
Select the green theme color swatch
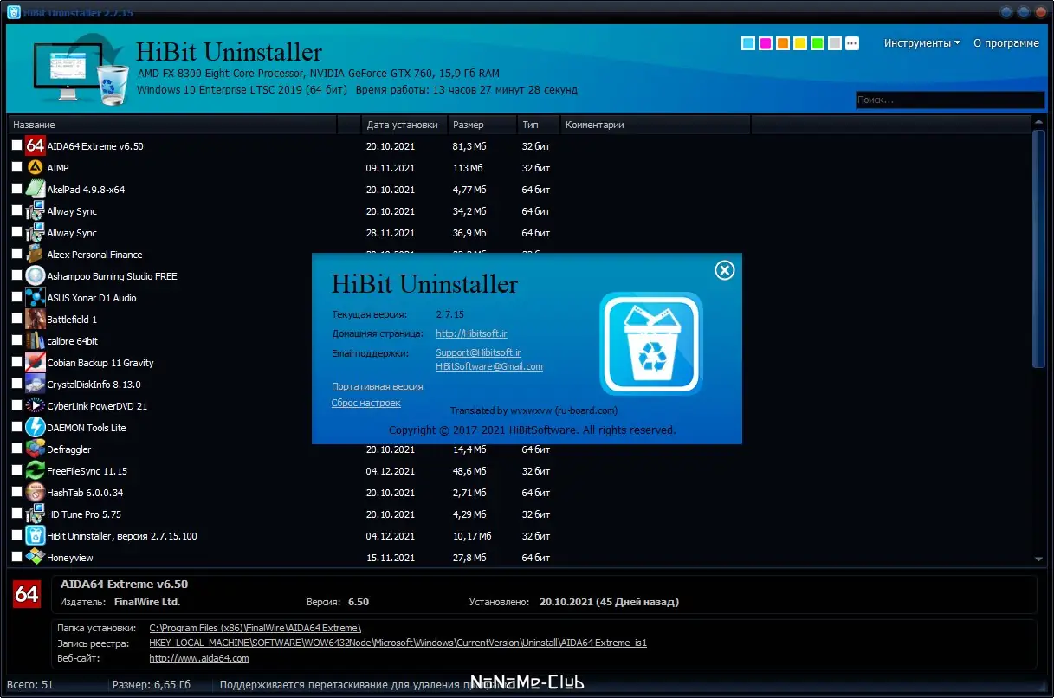click(x=818, y=43)
